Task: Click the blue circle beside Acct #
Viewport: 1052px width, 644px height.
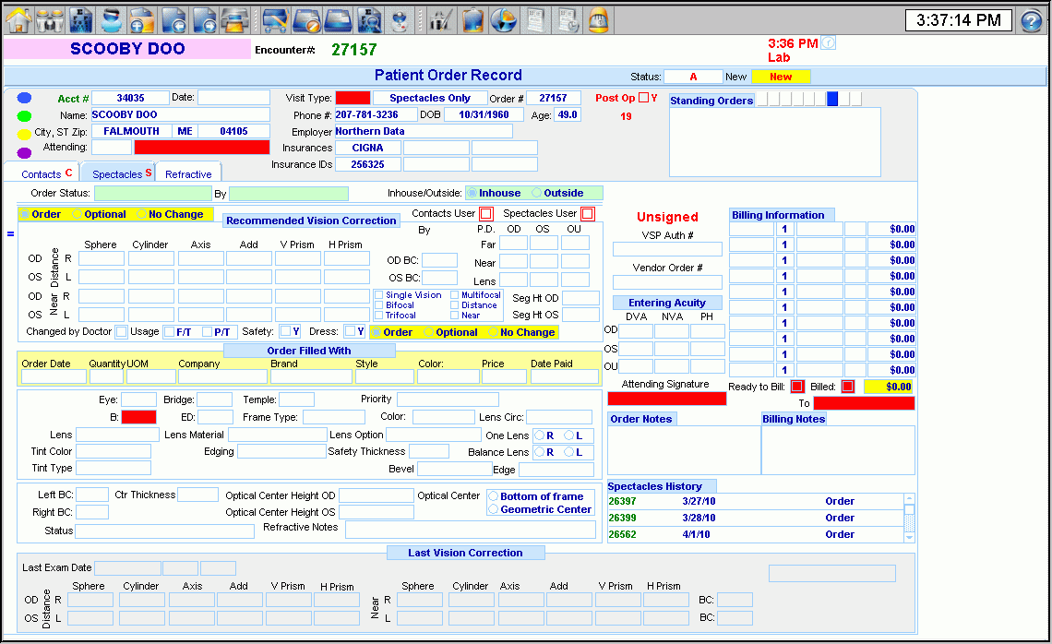Action: point(25,98)
